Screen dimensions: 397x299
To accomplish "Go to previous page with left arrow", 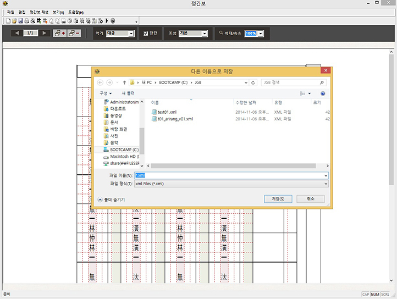I will 16,33.
